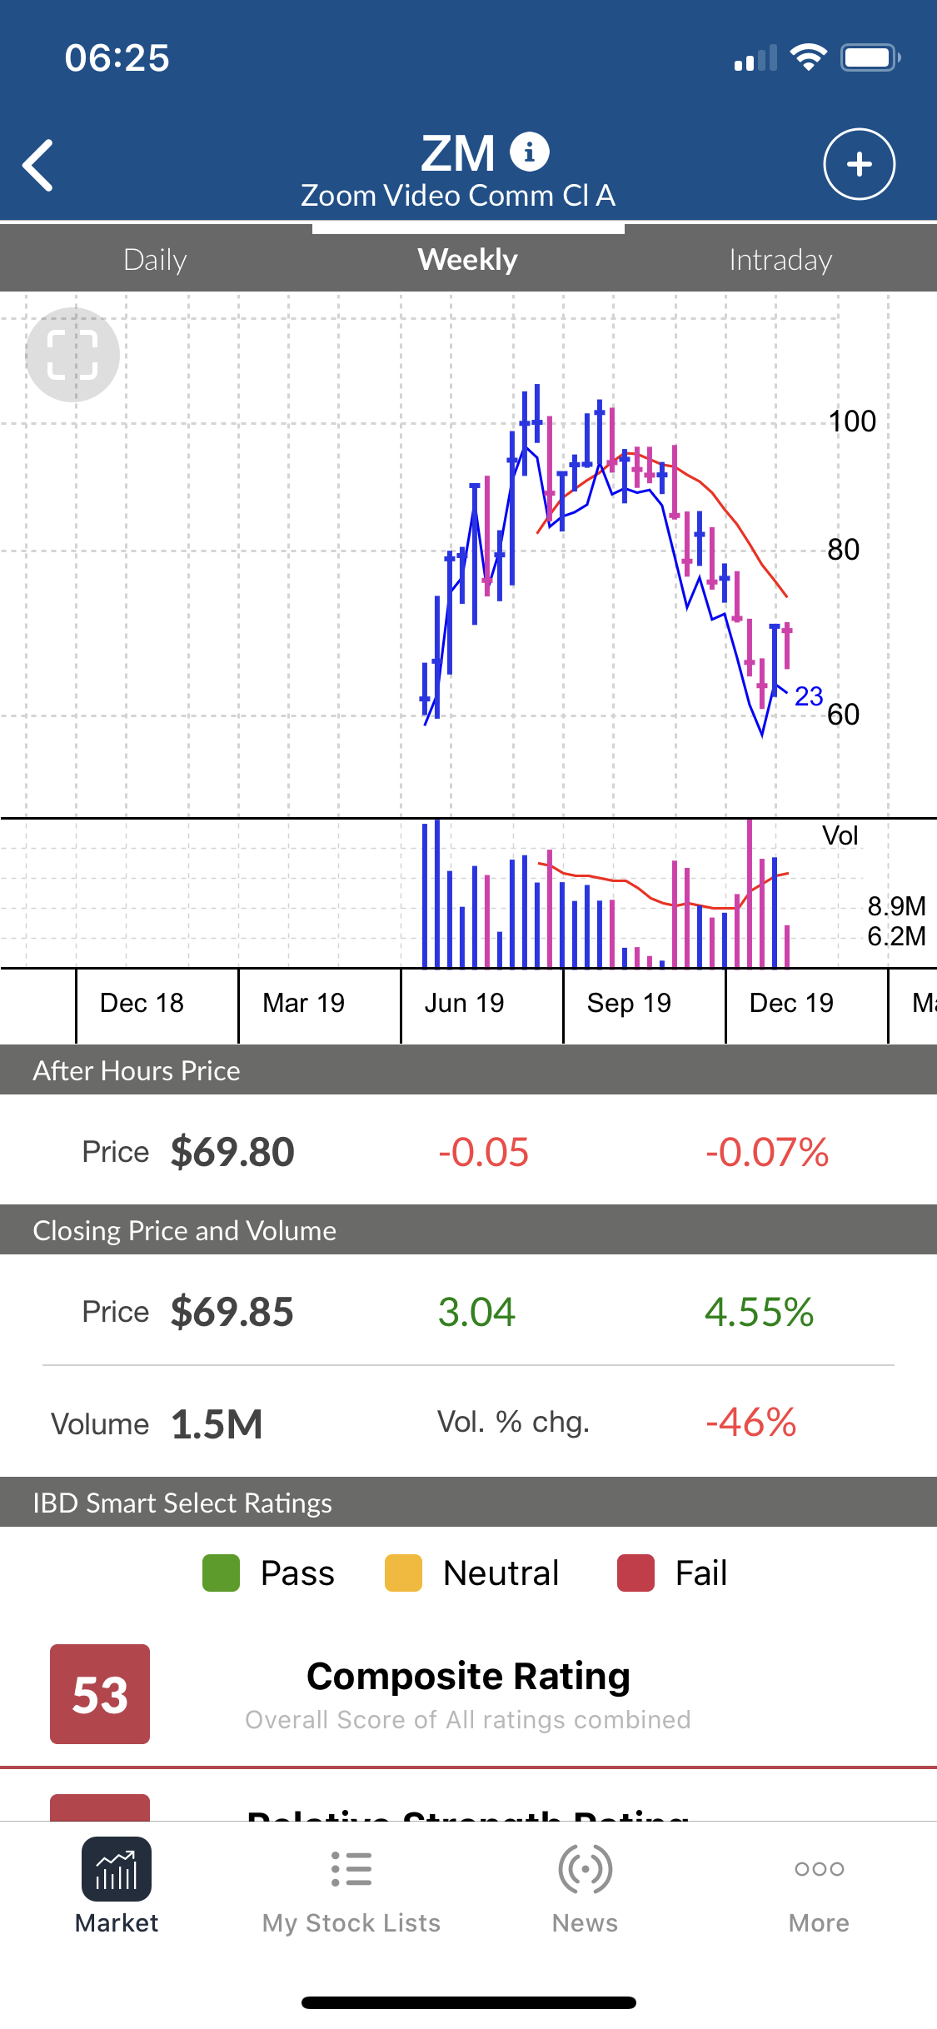Go to the News section
The image size is (937, 2029).
(585, 1886)
